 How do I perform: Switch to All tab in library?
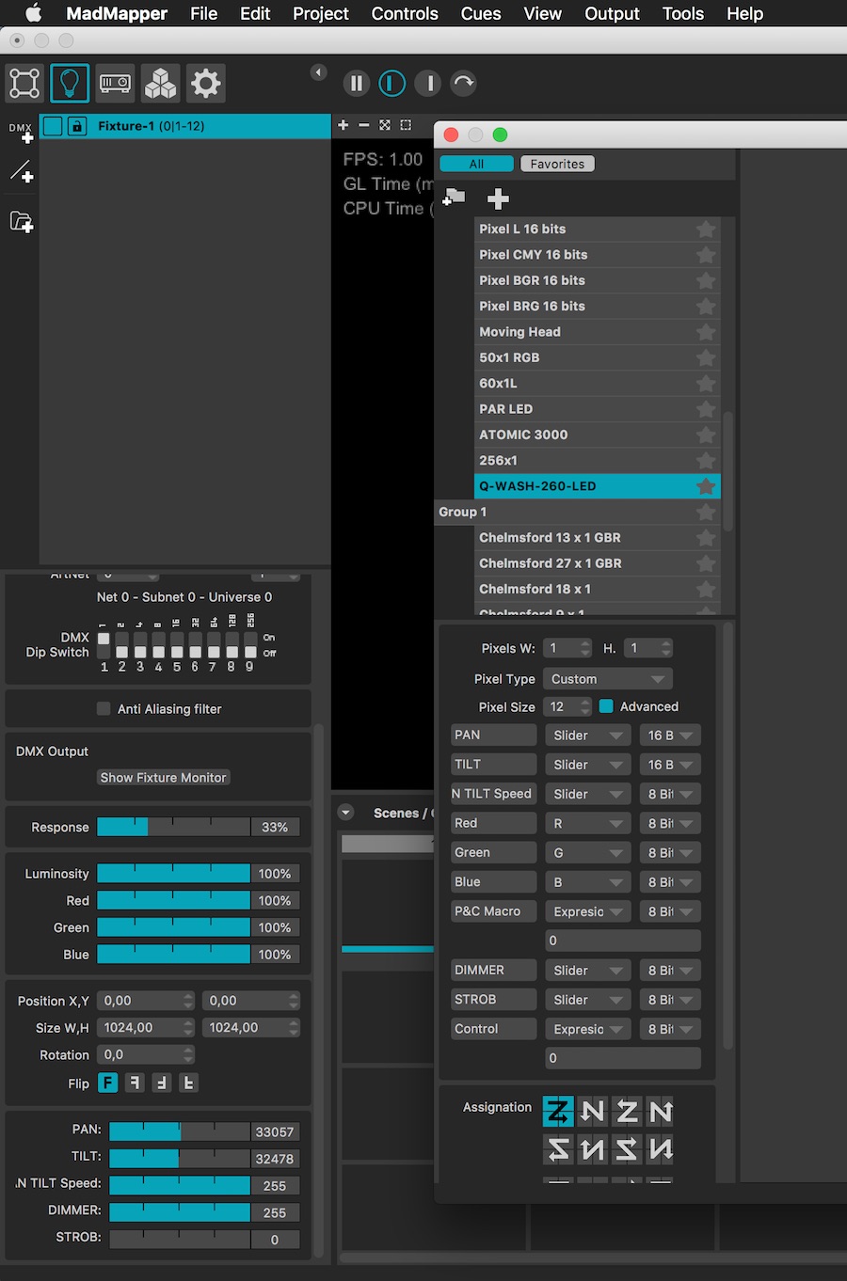tap(476, 164)
